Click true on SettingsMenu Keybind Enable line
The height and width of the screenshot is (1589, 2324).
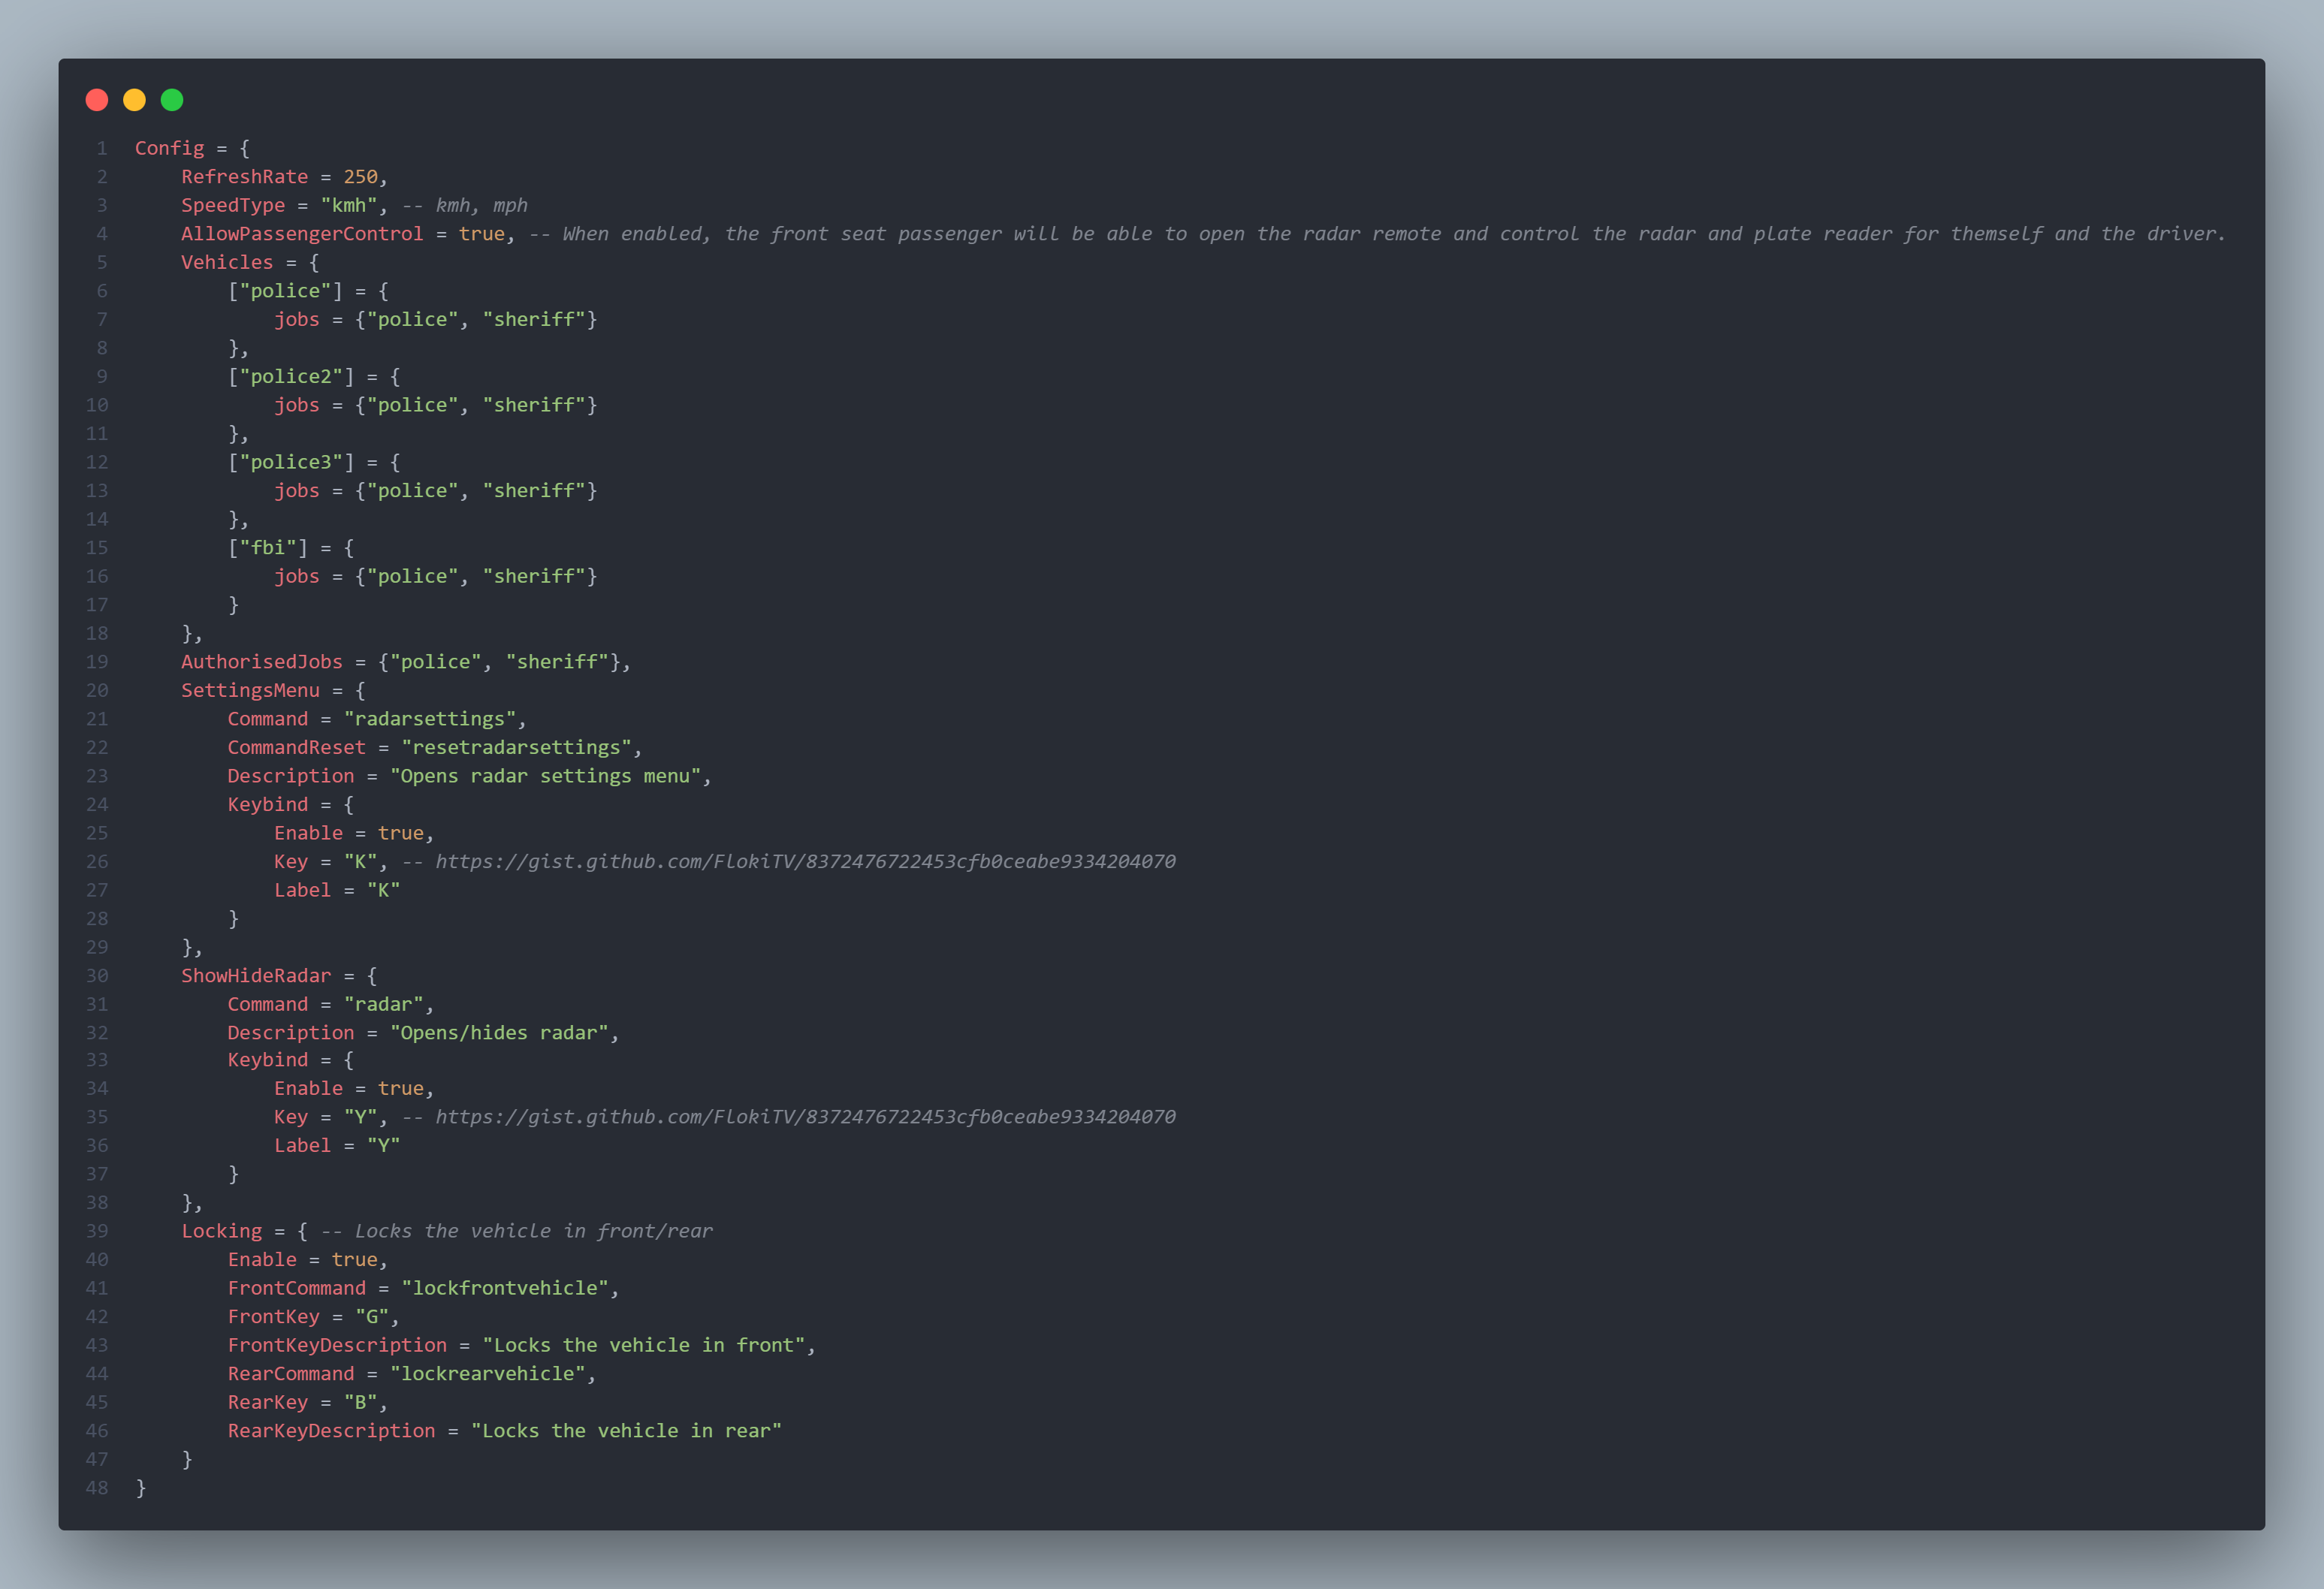400,833
